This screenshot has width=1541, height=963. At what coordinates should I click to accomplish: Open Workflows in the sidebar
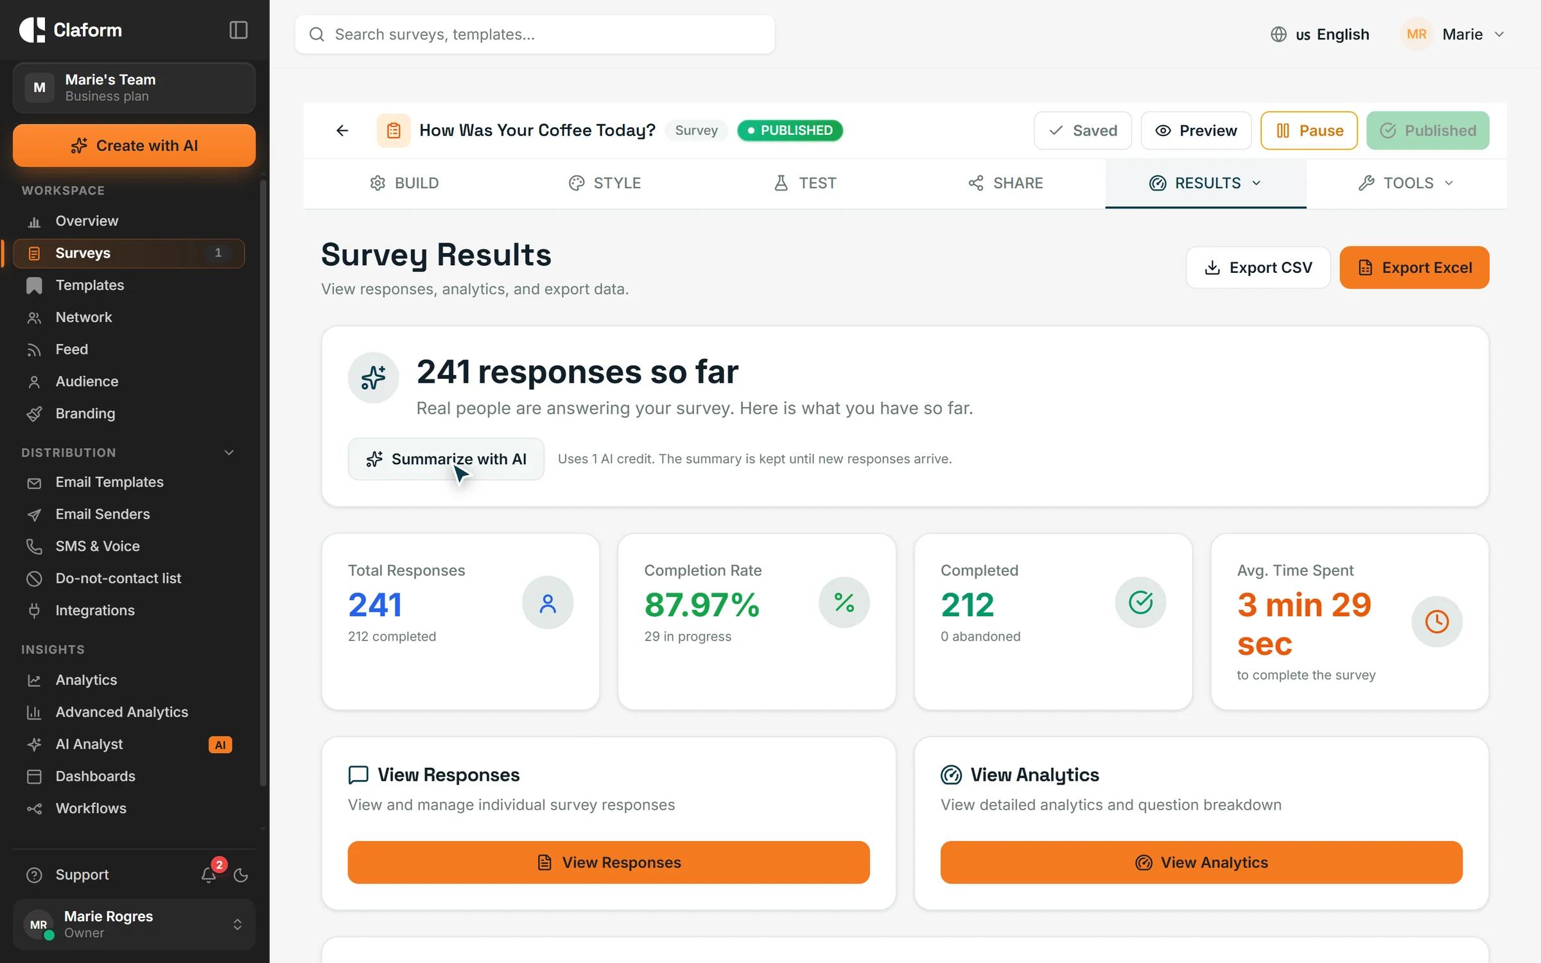click(x=128, y=808)
